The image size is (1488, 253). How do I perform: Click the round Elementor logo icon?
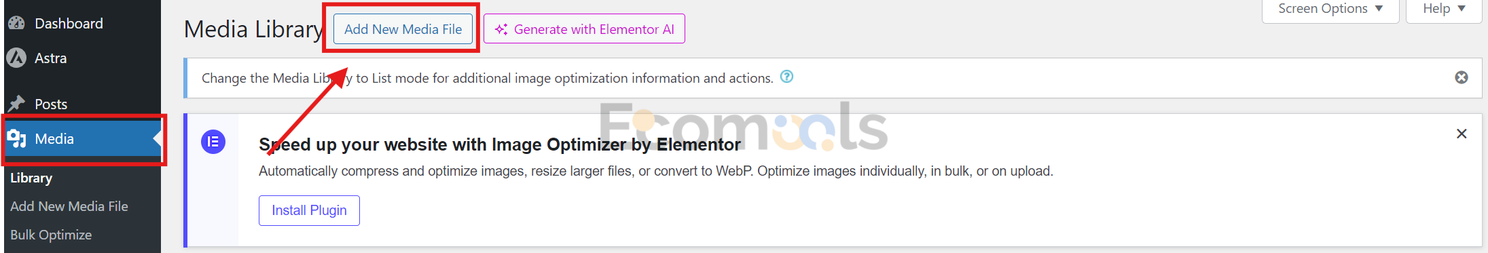[213, 142]
